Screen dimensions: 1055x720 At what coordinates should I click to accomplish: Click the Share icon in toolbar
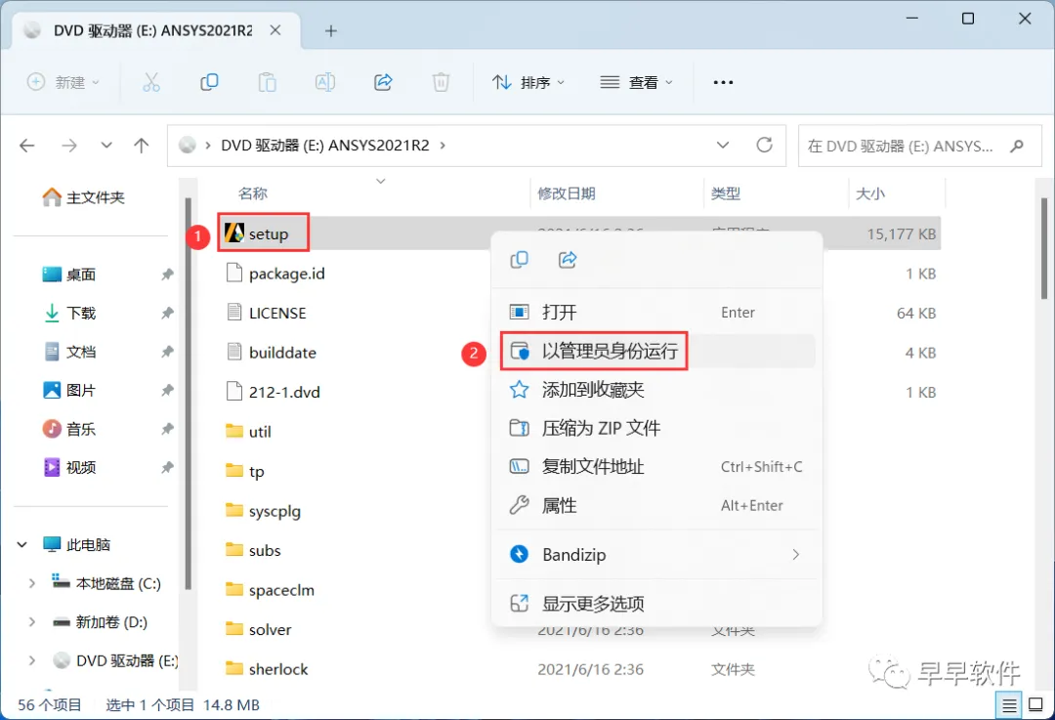click(x=383, y=82)
